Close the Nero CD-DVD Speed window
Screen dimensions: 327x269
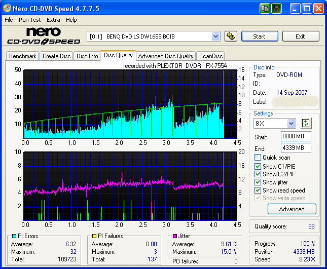319,9
